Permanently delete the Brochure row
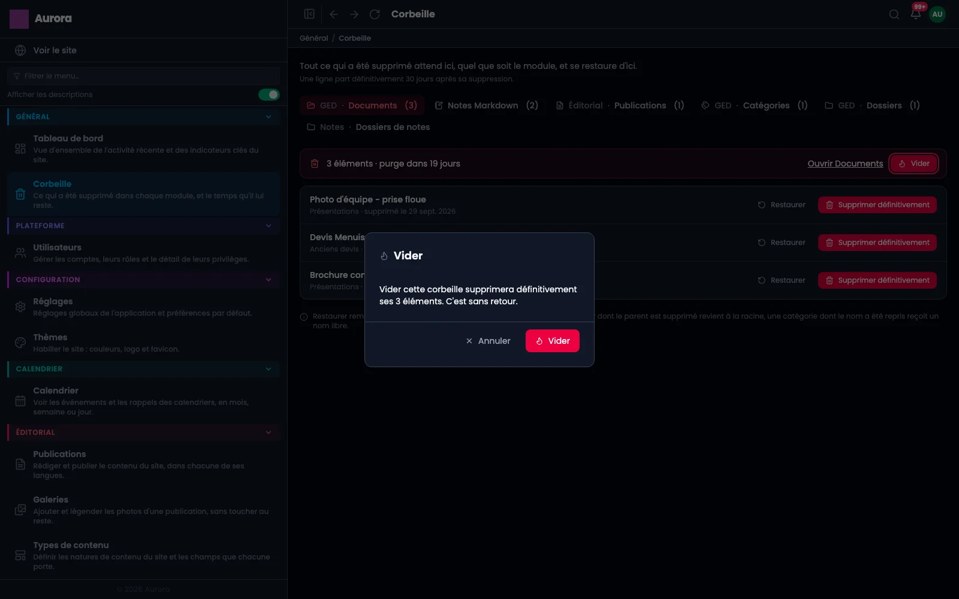The image size is (959, 599). [x=877, y=280]
